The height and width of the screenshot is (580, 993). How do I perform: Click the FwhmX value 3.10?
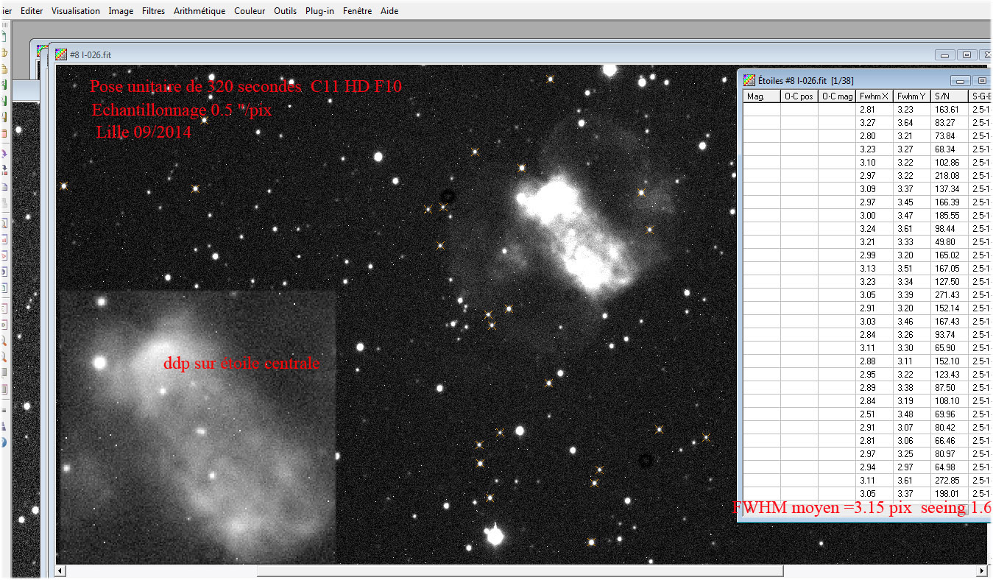(875, 163)
